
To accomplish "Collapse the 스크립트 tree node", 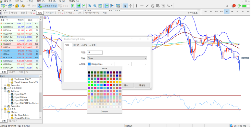I will pos(2,109).
